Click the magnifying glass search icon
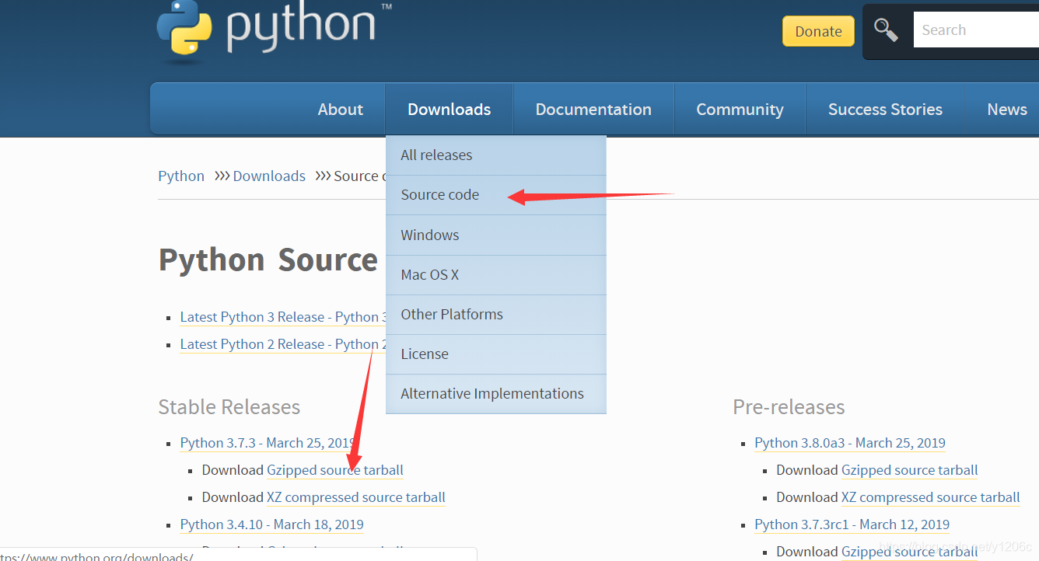The image size is (1039, 561). pos(886,30)
